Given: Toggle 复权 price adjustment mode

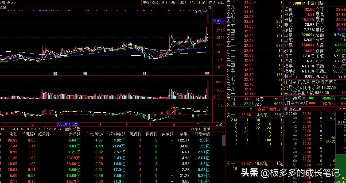Looking at the screenshot, I should click(146, 3).
